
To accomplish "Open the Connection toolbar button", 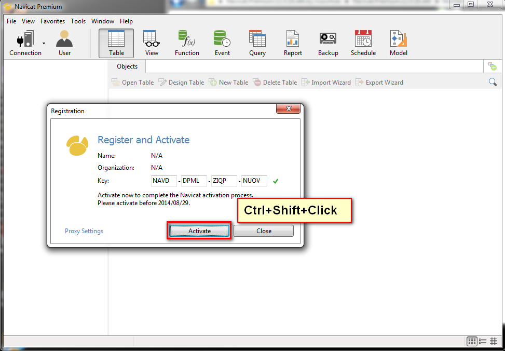I will point(25,43).
